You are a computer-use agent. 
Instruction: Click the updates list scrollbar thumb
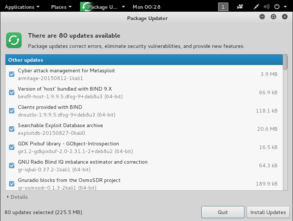point(285,62)
